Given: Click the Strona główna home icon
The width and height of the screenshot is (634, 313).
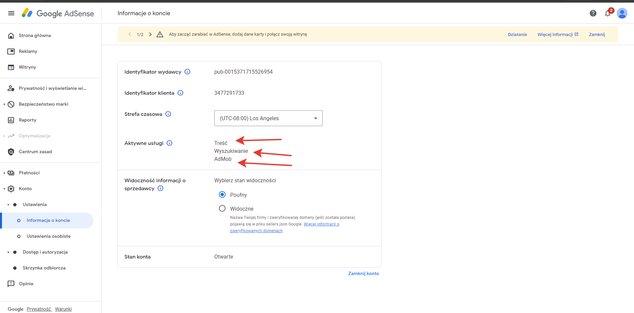Looking at the screenshot, I should tap(11, 35).
